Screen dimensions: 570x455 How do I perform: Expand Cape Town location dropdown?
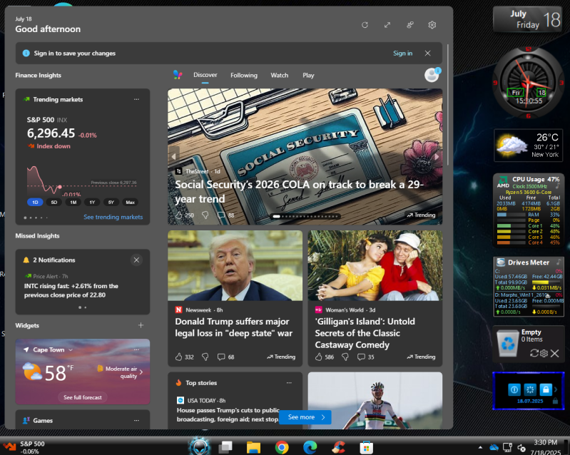click(x=71, y=349)
